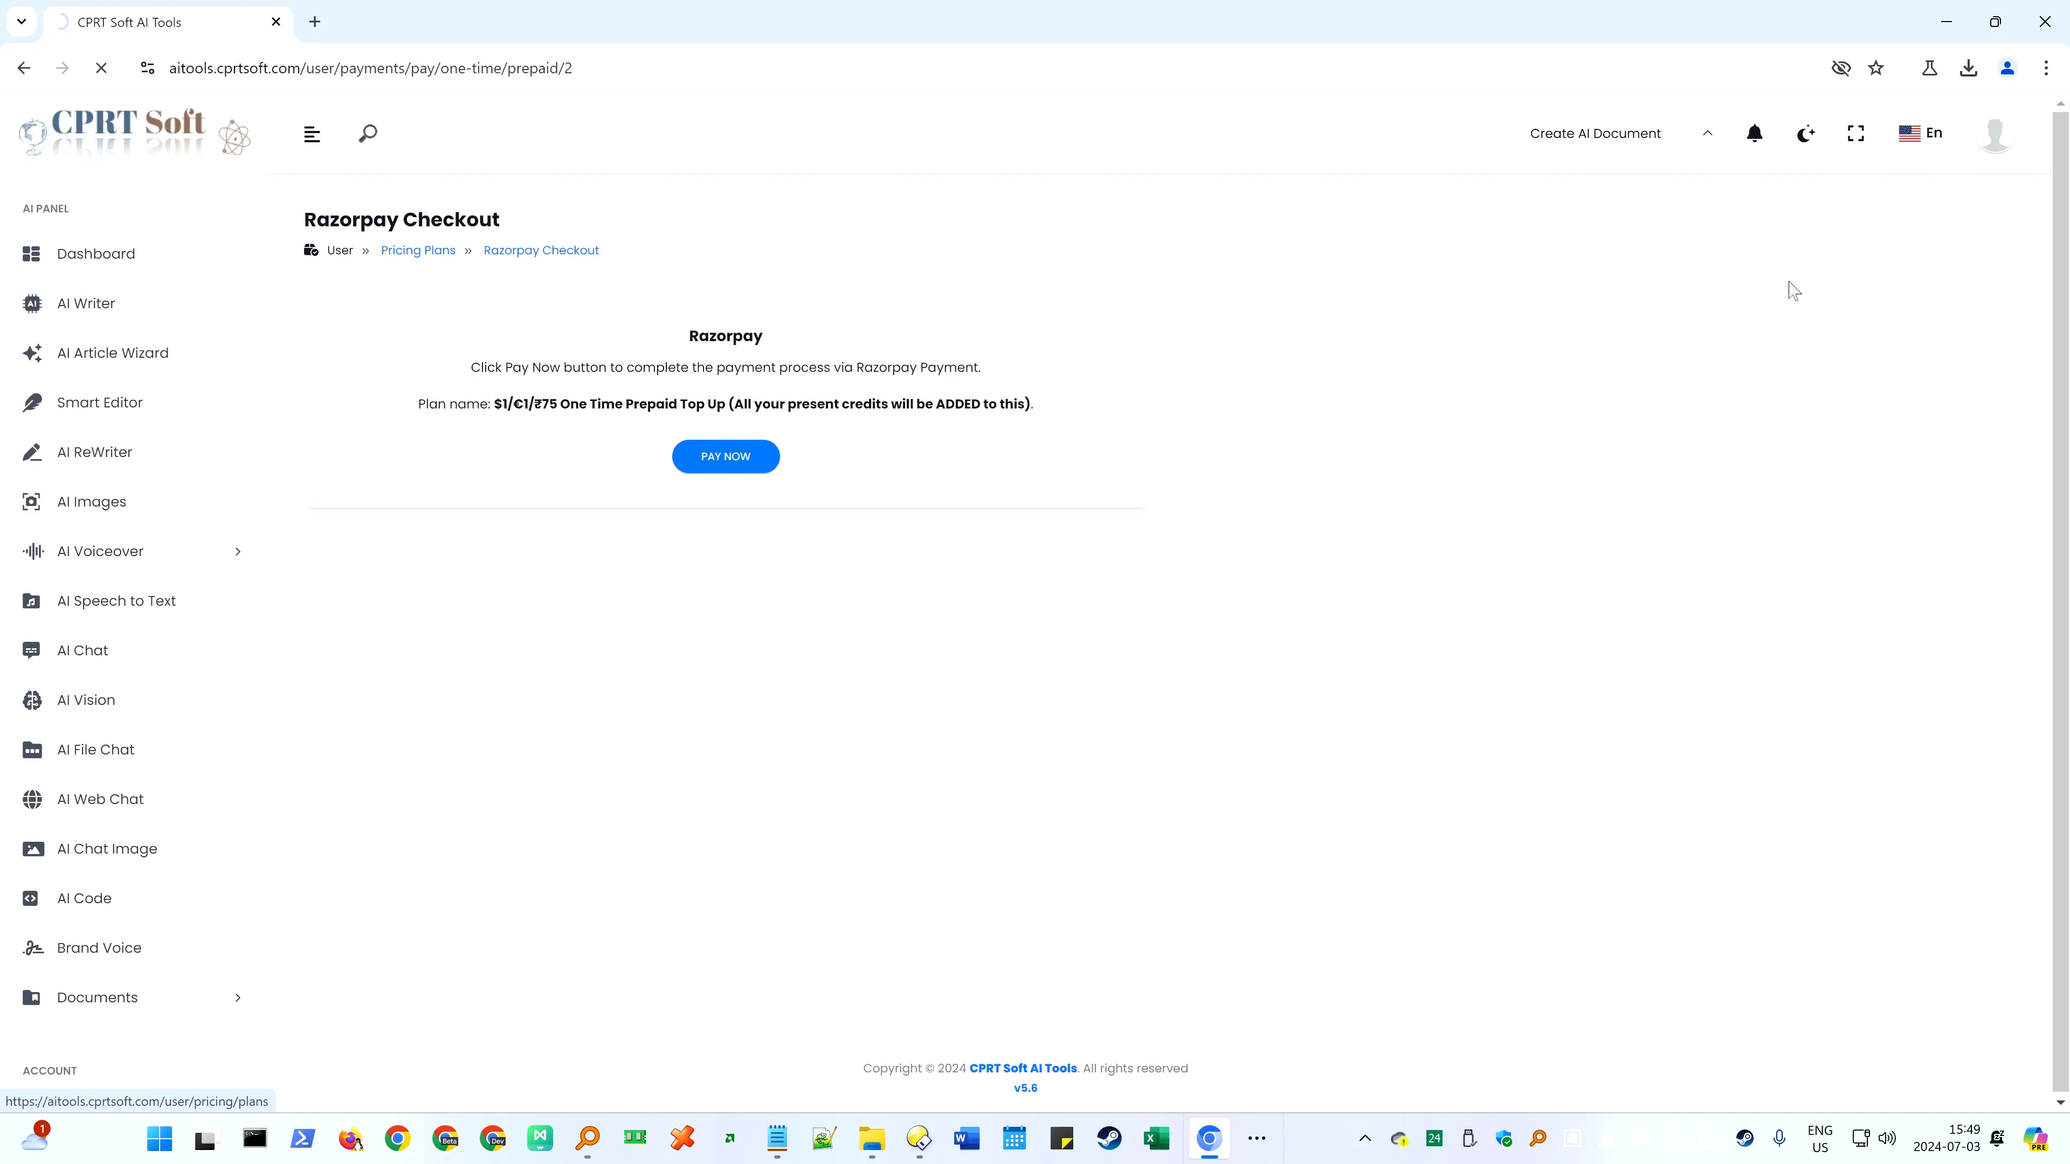Open Steam from the taskbar
Viewport: 2070px width, 1164px height.
(x=1109, y=1138)
